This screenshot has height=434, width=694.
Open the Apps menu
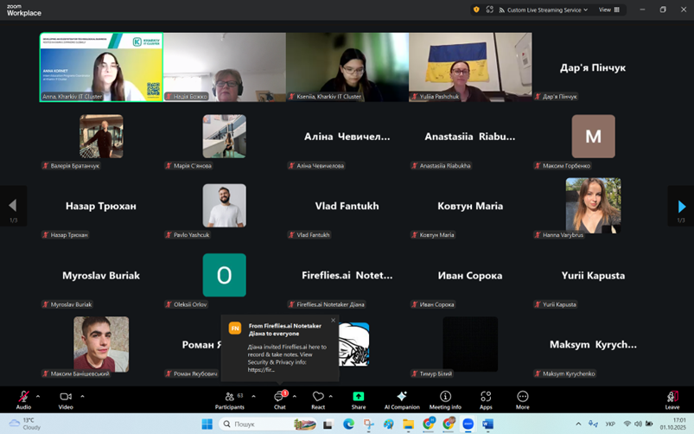(x=486, y=398)
